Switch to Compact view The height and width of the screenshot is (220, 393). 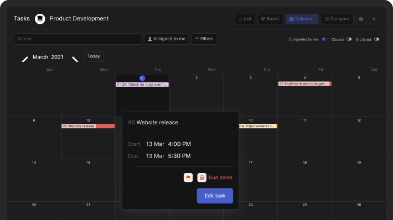337,19
